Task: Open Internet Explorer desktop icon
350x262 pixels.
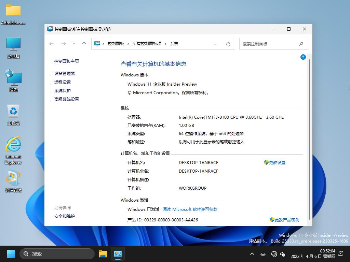Action: click(13, 150)
